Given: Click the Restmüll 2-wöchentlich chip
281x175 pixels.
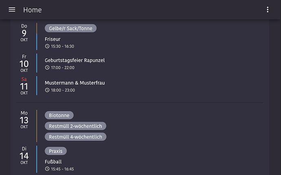Looking at the screenshot, I should coord(75,126).
